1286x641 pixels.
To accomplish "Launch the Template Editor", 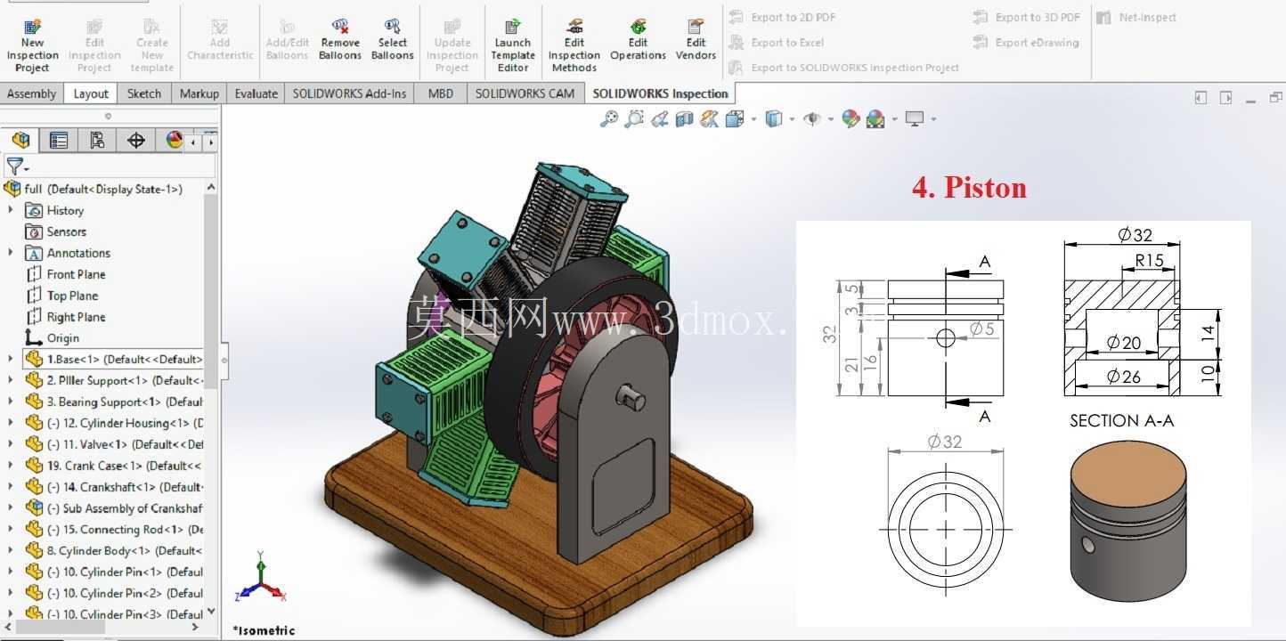I will [513, 45].
